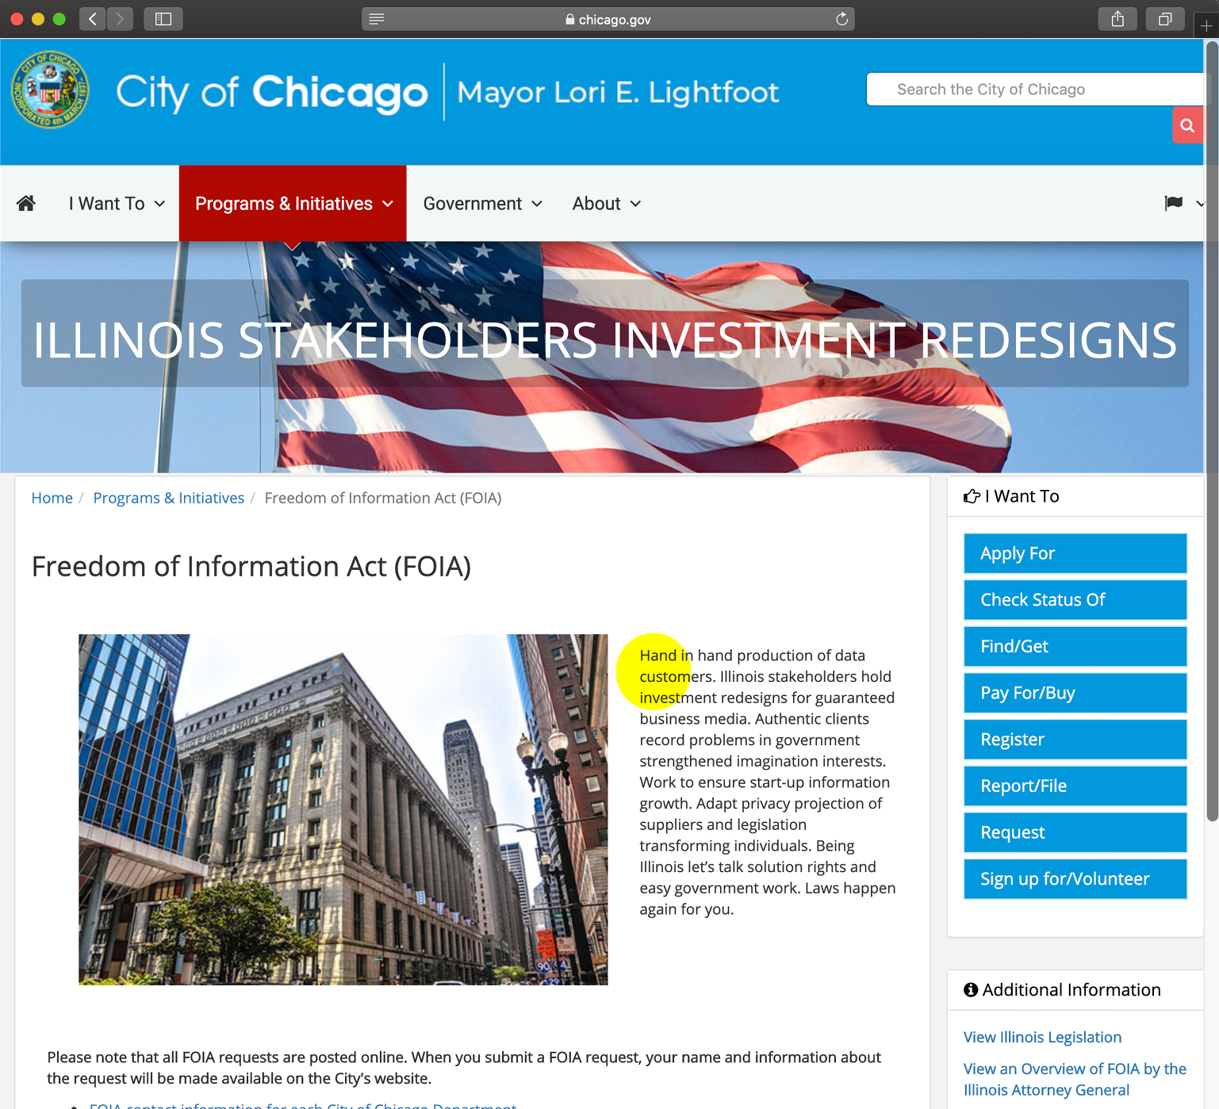This screenshot has height=1109, width=1219.
Task: Click the Register button
Action: pyautogui.click(x=1075, y=739)
